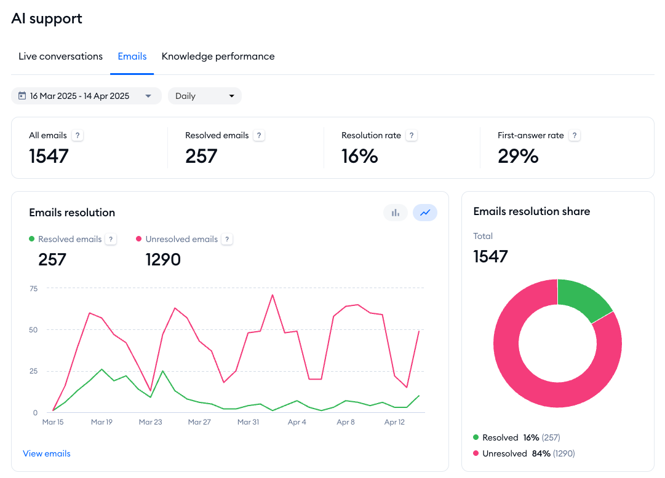Screen dimensions: 665x478
Task: Open the View emails link
Action: (47, 454)
